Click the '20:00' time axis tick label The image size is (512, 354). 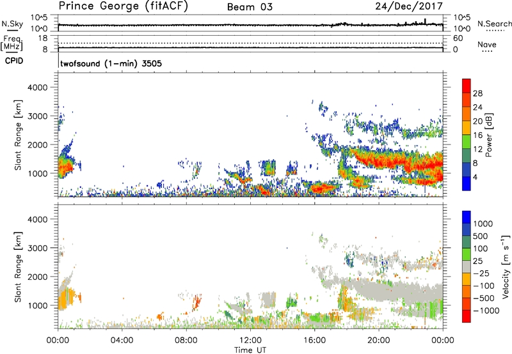(378, 341)
